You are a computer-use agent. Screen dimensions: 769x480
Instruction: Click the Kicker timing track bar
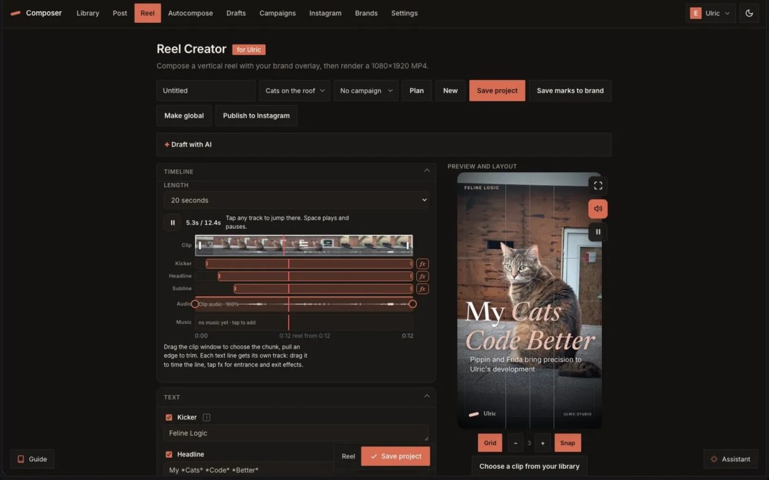click(309, 263)
